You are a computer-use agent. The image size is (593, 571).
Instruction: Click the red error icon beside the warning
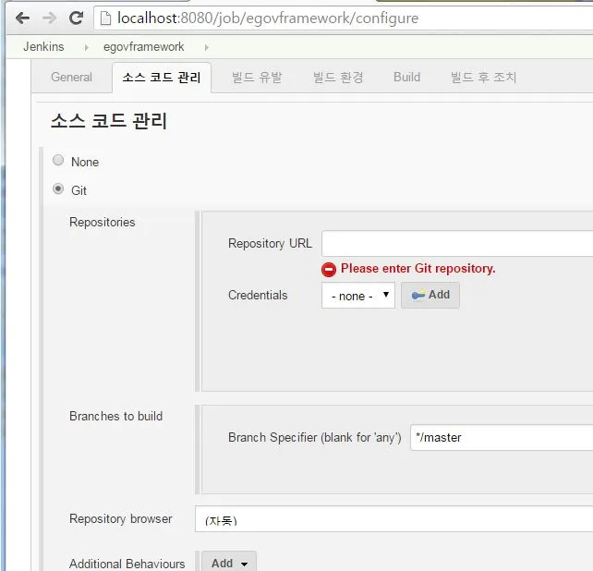[x=329, y=270]
